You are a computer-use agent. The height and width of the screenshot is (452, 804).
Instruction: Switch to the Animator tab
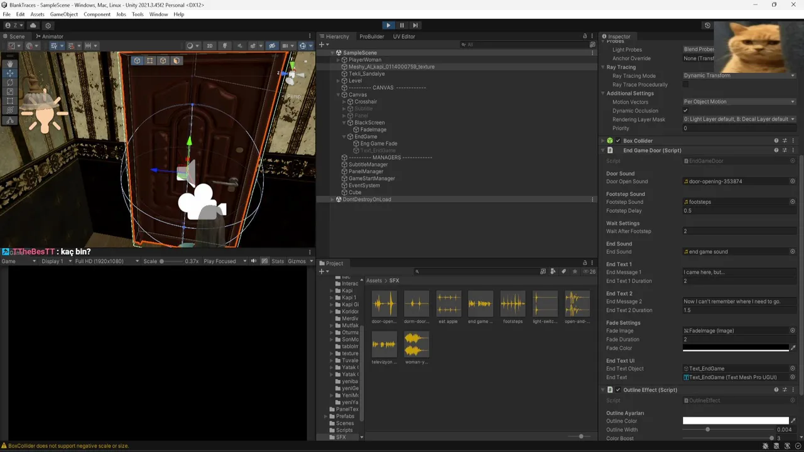click(x=49, y=36)
